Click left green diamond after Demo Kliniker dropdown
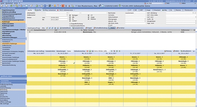Screen dimensions: 197x107 click(x=112, y=51)
